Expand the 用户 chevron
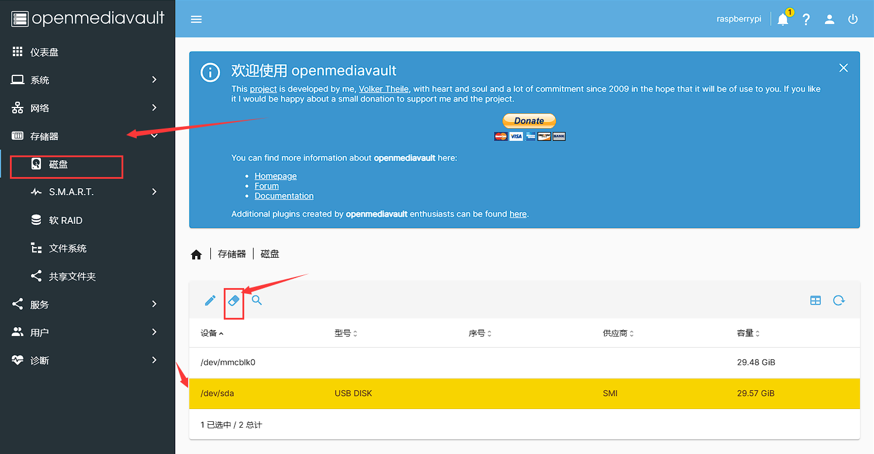The height and width of the screenshot is (454, 874). pyautogui.click(x=154, y=332)
